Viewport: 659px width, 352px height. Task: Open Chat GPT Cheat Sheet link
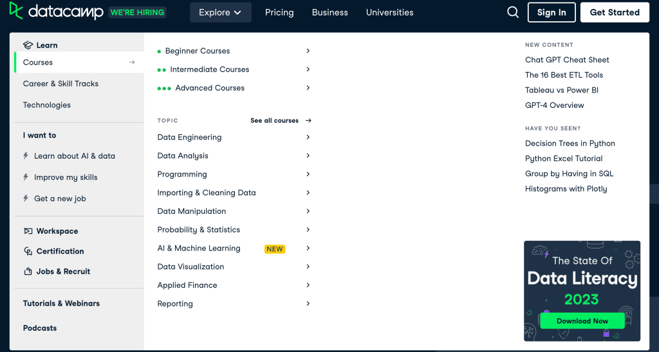(x=567, y=60)
